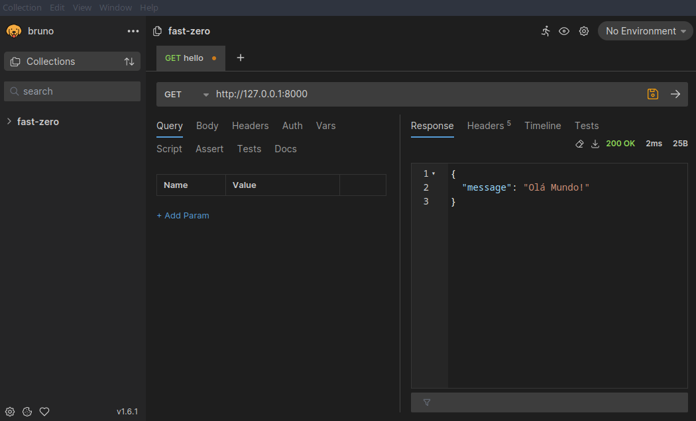Viewport: 696px width, 421px height.
Task: Switch to the Headers response tab
Action: (x=487, y=126)
